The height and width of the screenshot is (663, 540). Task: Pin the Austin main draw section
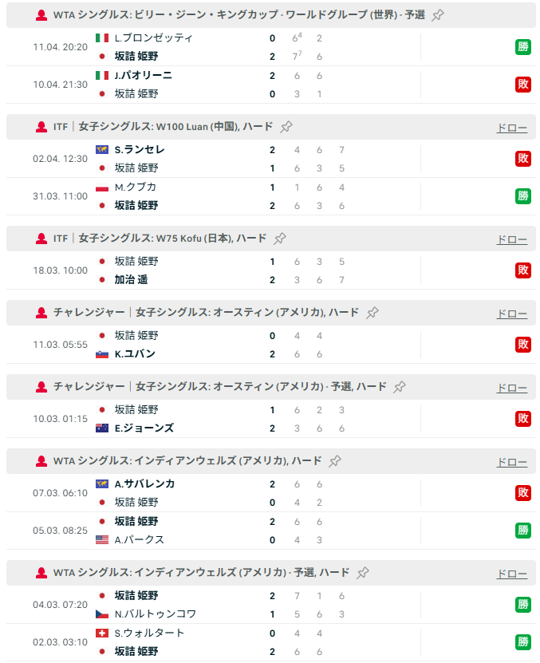372,313
